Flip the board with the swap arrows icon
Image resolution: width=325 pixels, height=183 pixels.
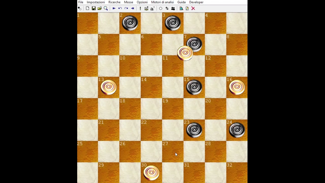point(167,8)
